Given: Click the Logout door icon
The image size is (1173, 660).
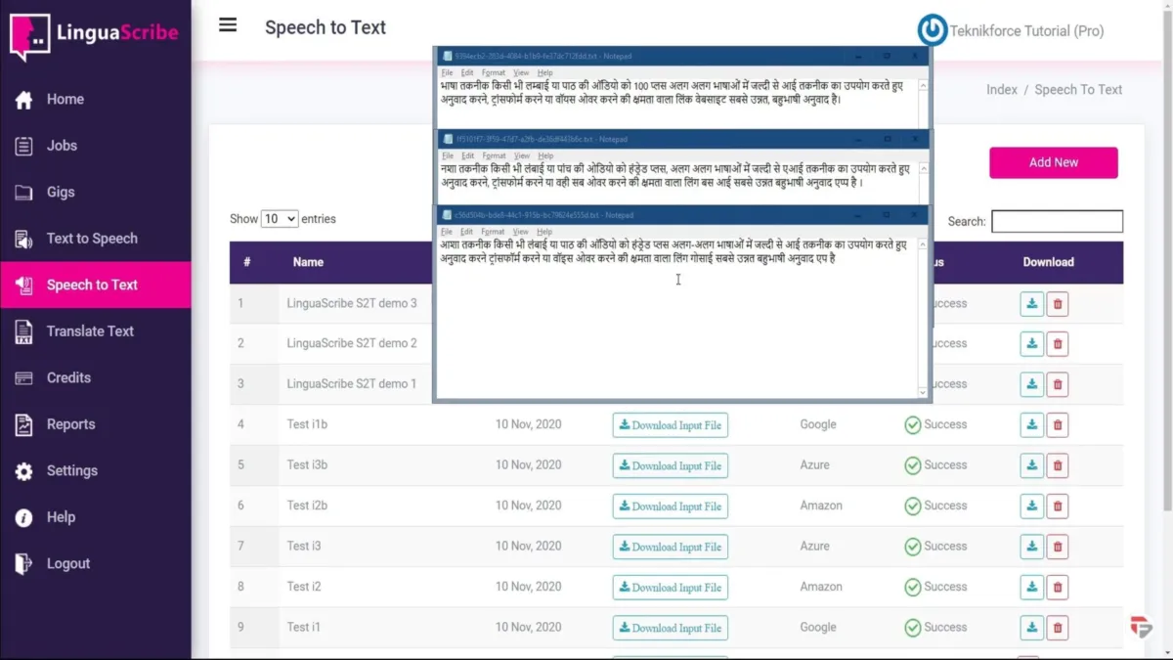Looking at the screenshot, I should coord(24,564).
